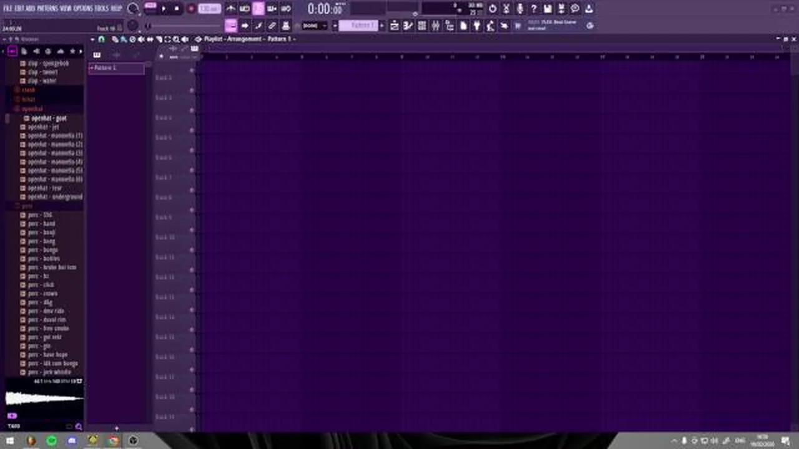
Task: Collapse the perc folder
Action: click(27, 206)
